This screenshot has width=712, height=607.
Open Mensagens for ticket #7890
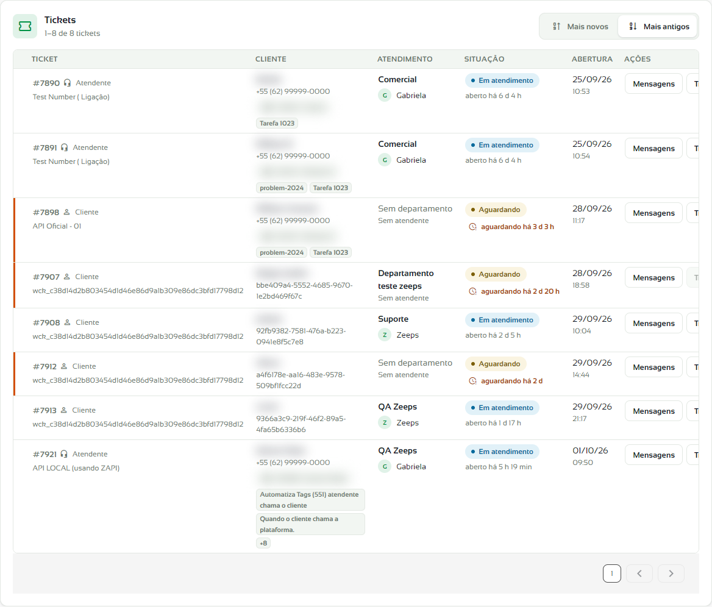click(x=653, y=84)
